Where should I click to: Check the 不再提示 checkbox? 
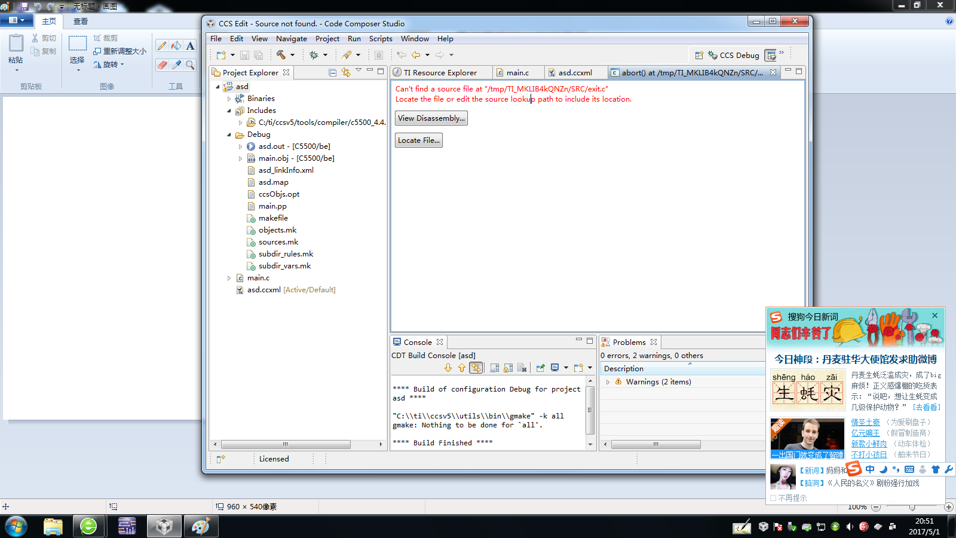[773, 498]
